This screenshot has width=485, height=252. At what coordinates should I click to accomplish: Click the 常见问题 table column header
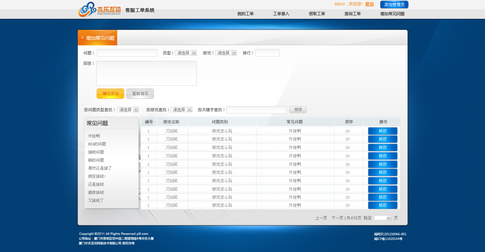295,122
